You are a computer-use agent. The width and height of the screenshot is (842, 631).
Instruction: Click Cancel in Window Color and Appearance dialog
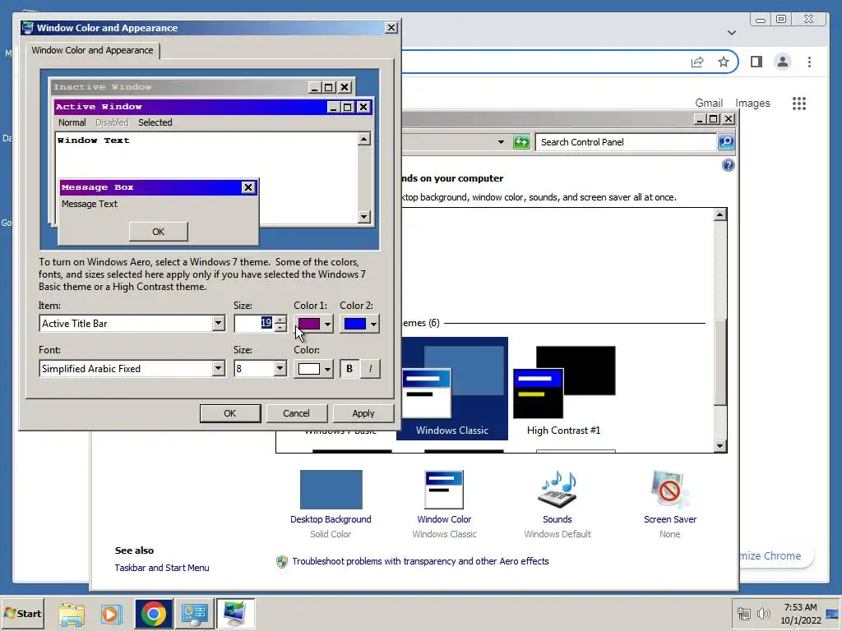point(296,413)
